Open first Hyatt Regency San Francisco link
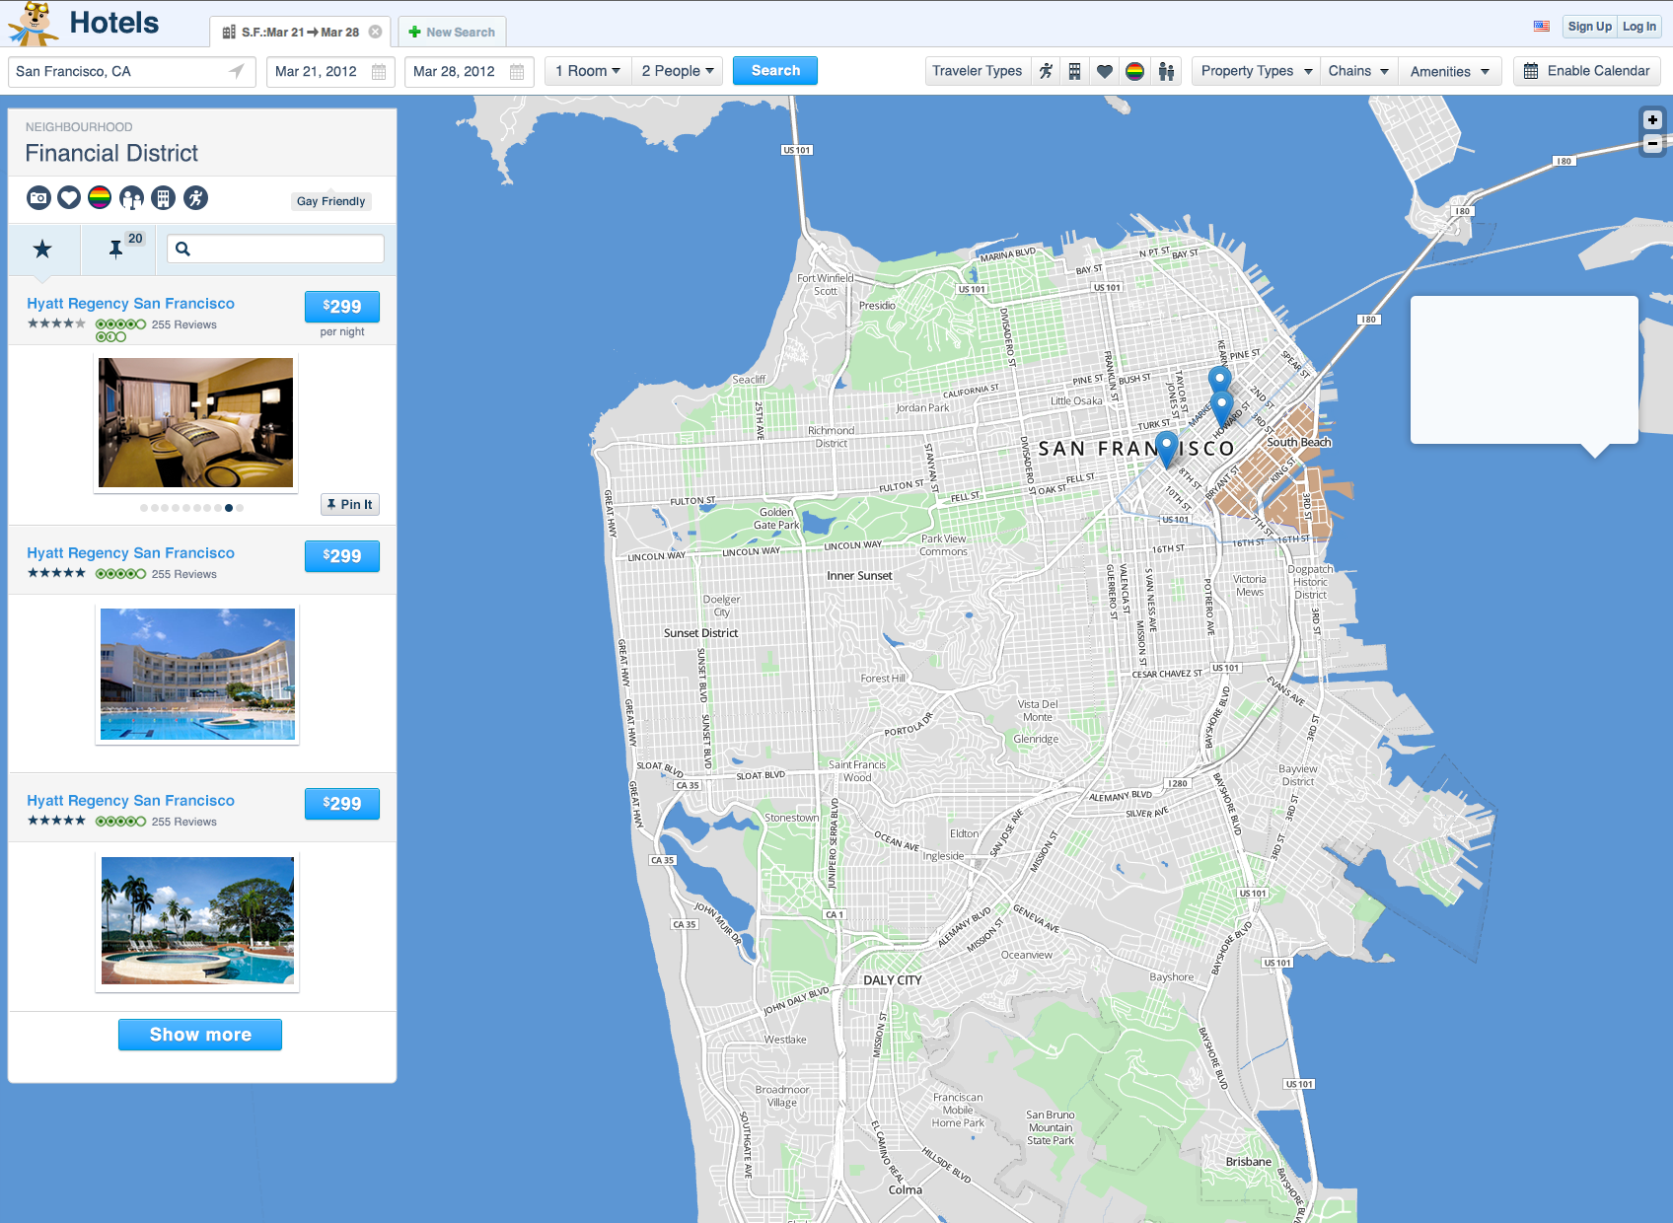 [130, 304]
